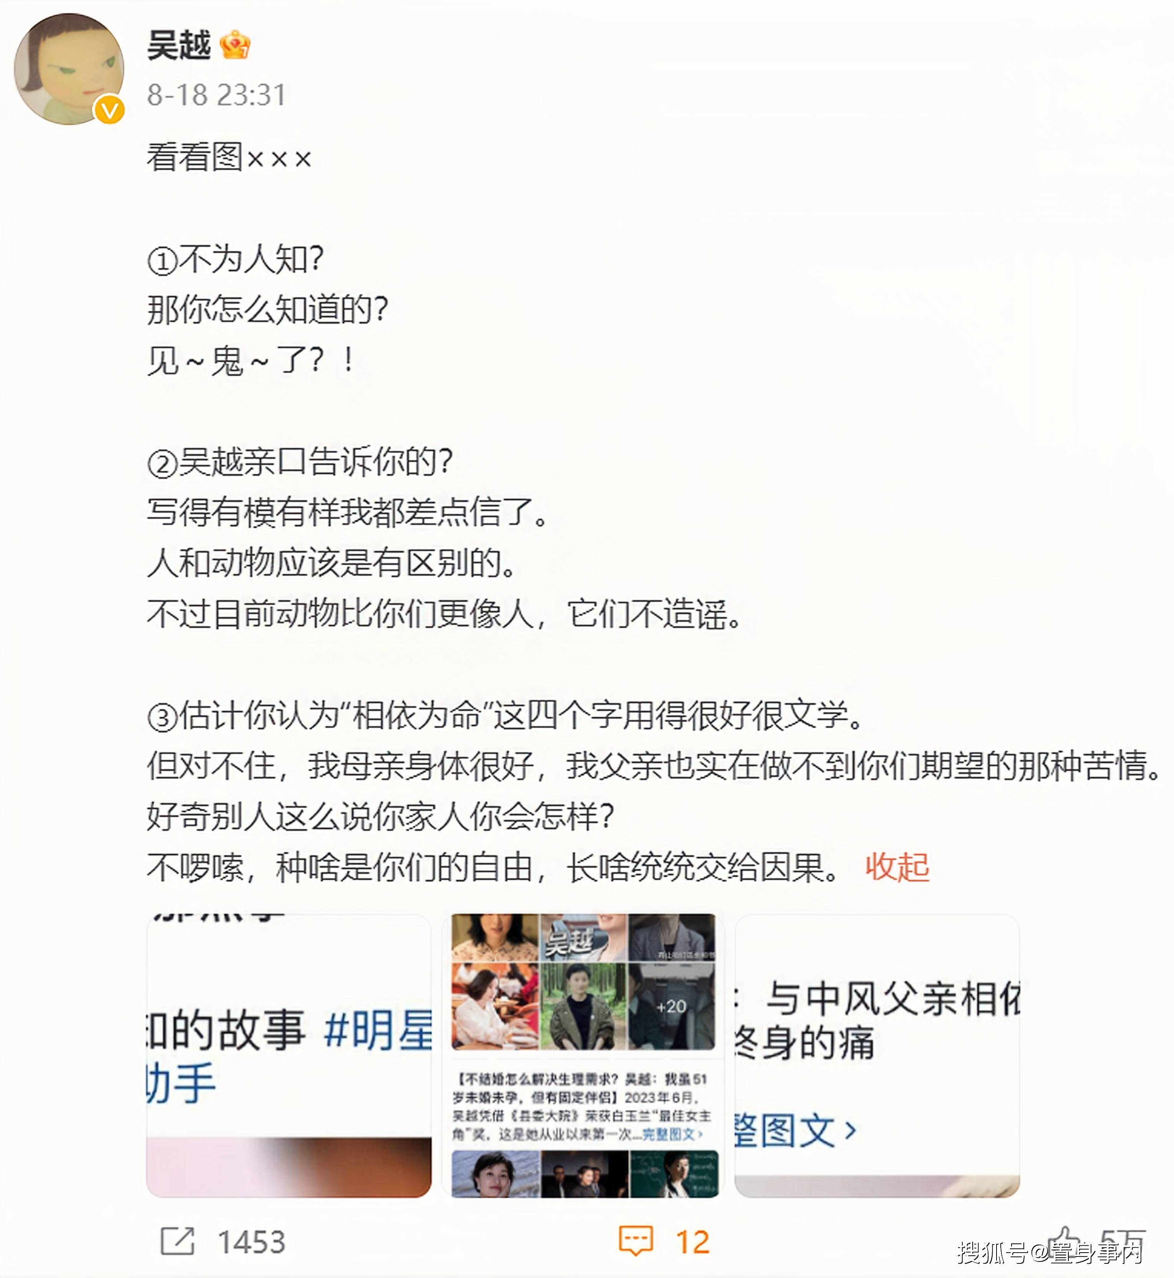Click the repost share icon
The image size is (1174, 1278).
coord(177,1240)
